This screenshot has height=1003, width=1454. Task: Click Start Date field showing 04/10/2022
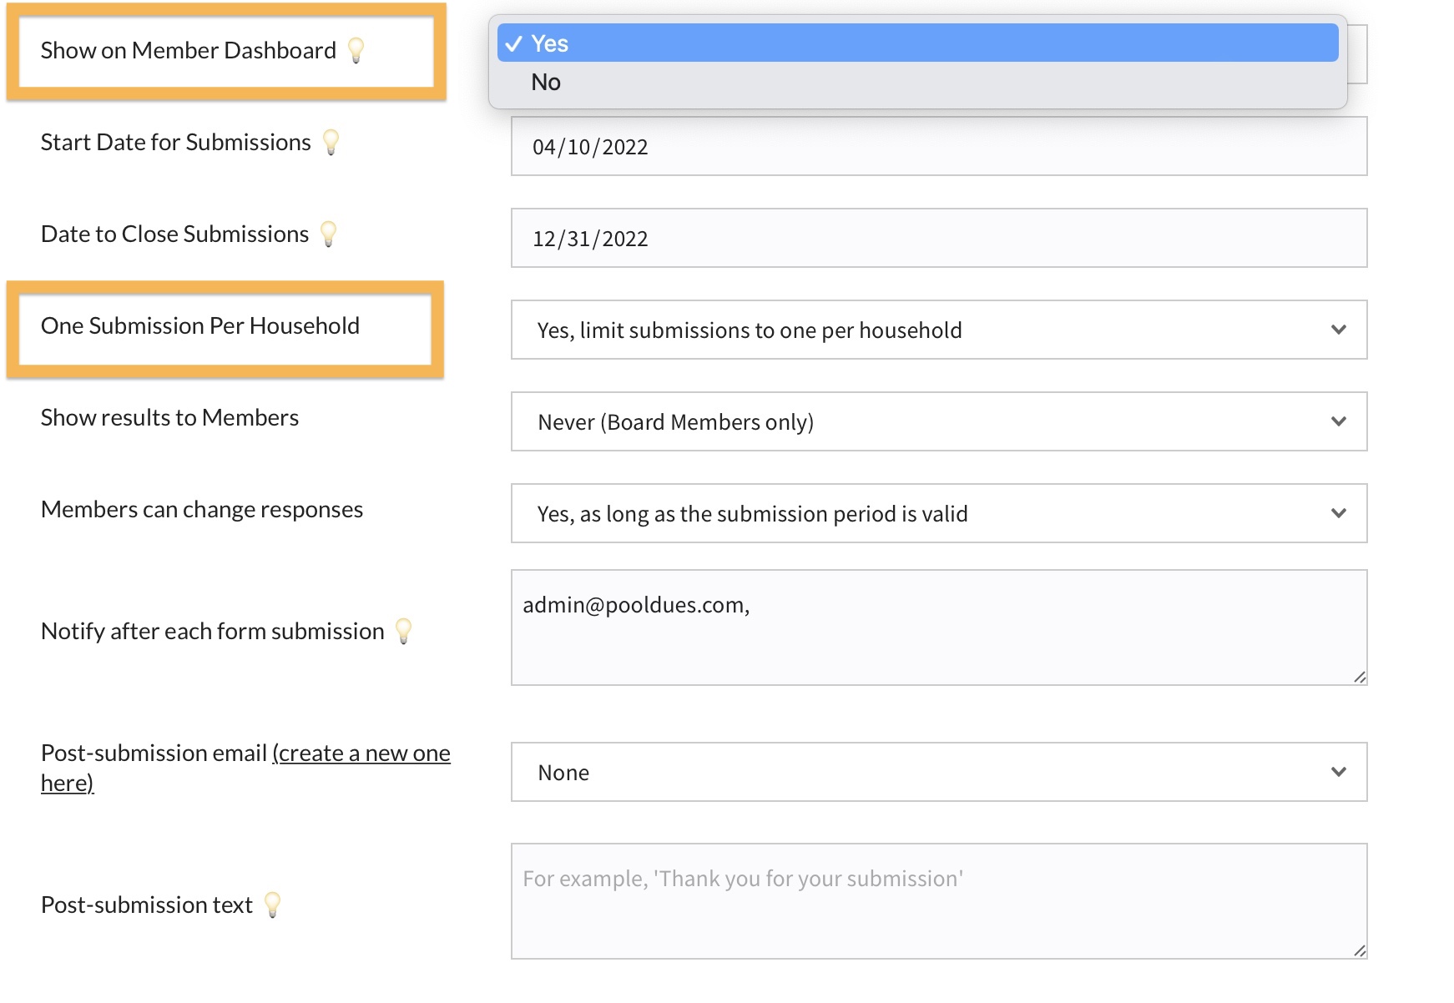click(938, 147)
